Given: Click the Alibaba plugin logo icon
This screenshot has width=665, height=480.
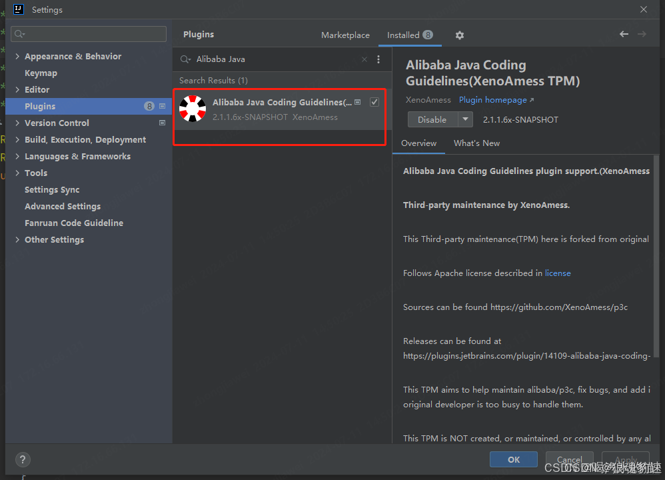Looking at the screenshot, I should 193,109.
